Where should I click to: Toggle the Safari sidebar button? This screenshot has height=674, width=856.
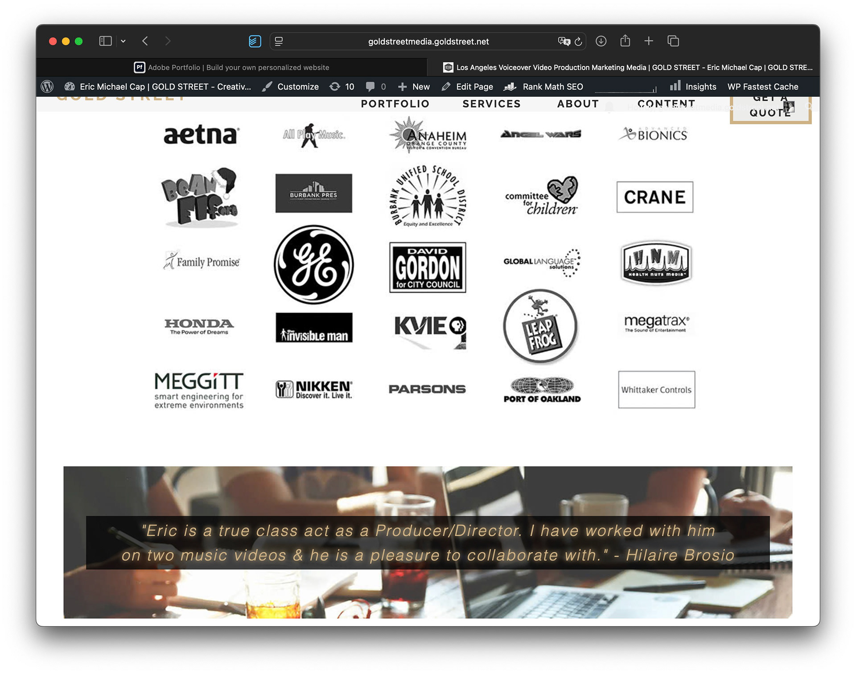click(105, 41)
